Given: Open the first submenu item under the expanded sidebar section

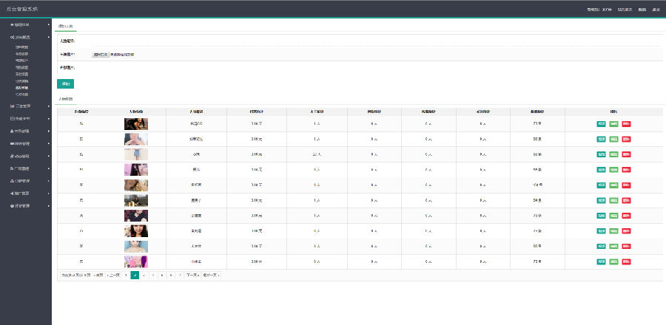Looking at the screenshot, I should pyautogui.click(x=21, y=47).
